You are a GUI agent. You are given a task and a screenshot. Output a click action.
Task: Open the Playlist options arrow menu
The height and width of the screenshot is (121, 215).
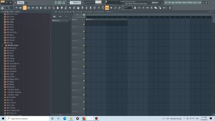[x=53, y=12]
